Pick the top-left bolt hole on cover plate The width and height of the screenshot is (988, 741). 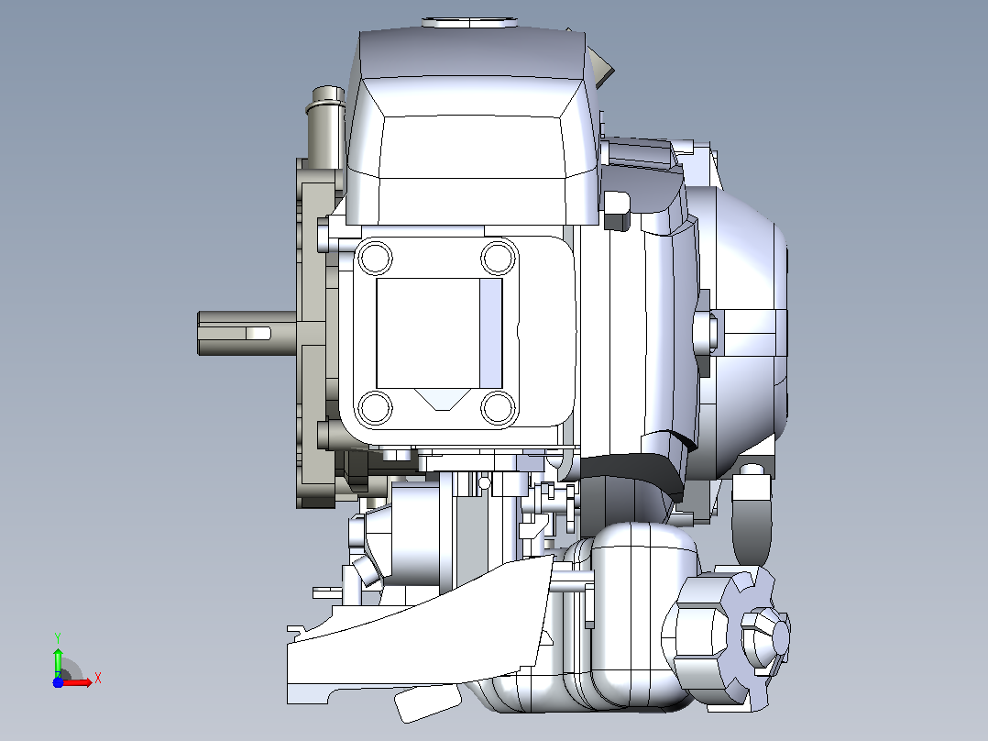click(375, 258)
